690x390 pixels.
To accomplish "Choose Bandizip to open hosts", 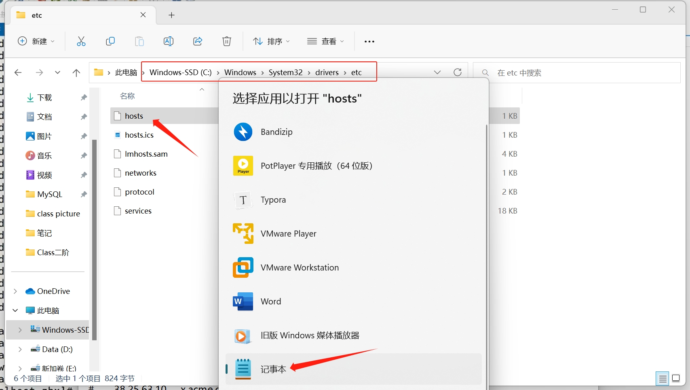I will click(353, 132).
